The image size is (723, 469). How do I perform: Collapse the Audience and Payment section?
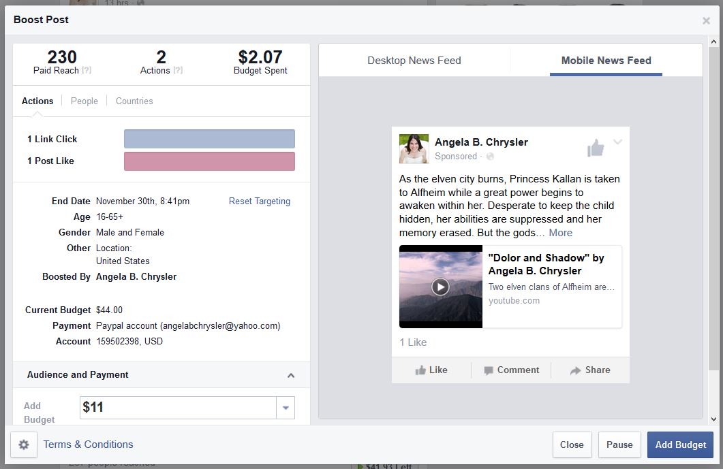[x=291, y=376]
